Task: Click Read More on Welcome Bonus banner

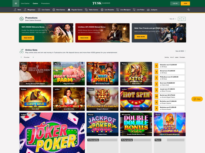Action: click(28, 38)
